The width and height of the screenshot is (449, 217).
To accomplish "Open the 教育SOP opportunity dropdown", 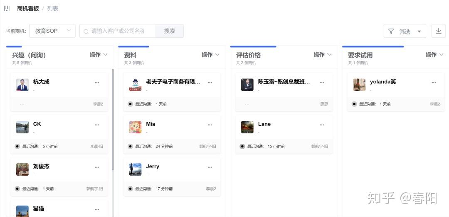I will click(x=52, y=31).
